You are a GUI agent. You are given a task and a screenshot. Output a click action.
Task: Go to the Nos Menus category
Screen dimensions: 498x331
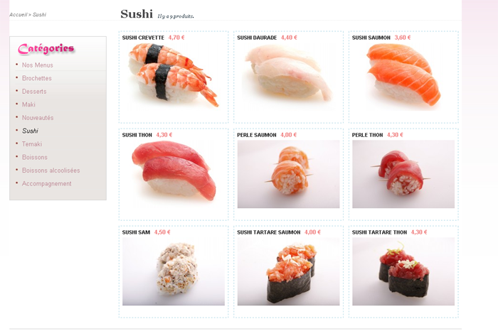point(38,65)
